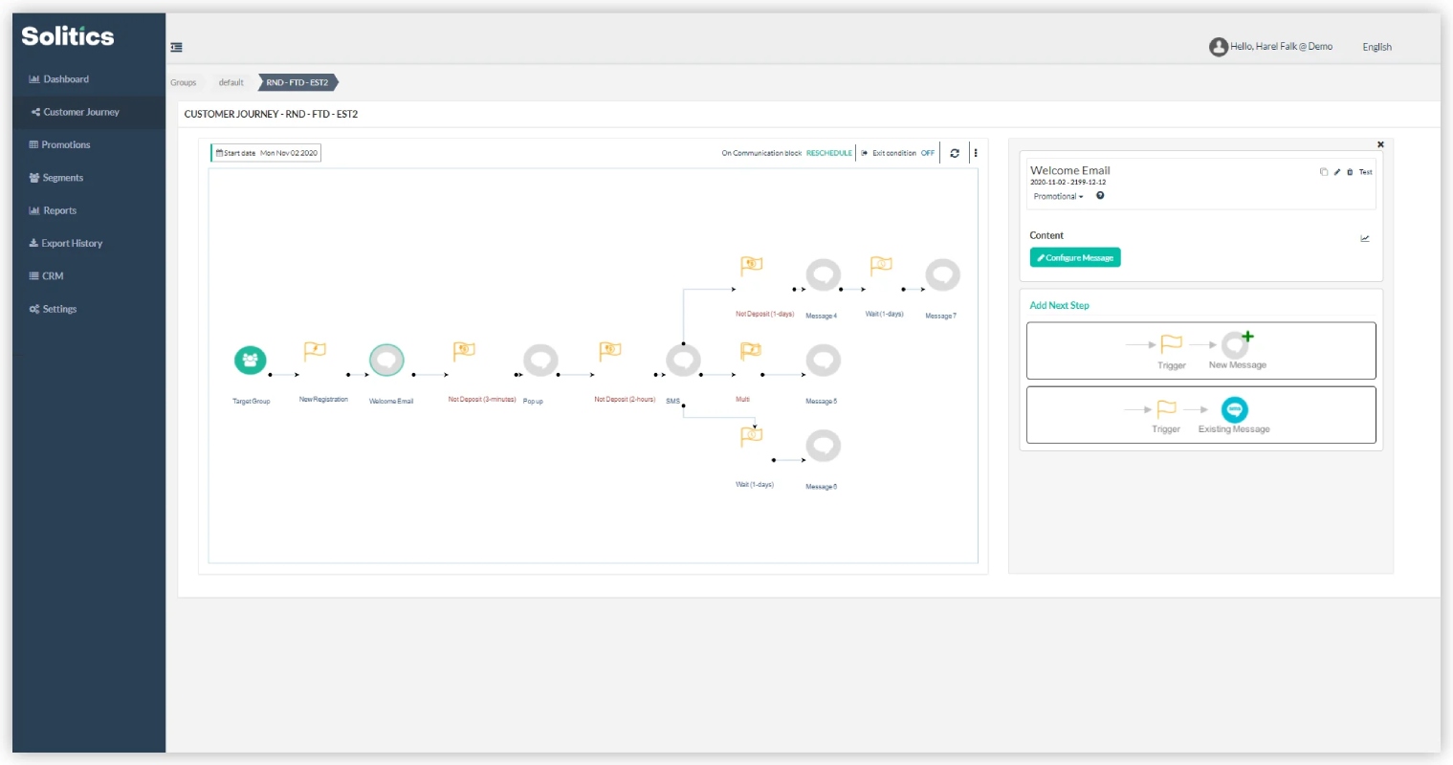The image size is (1453, 765).
Task: Click the Not Deposit (2-hours) trigger flag
Action: tap(610, 351)
